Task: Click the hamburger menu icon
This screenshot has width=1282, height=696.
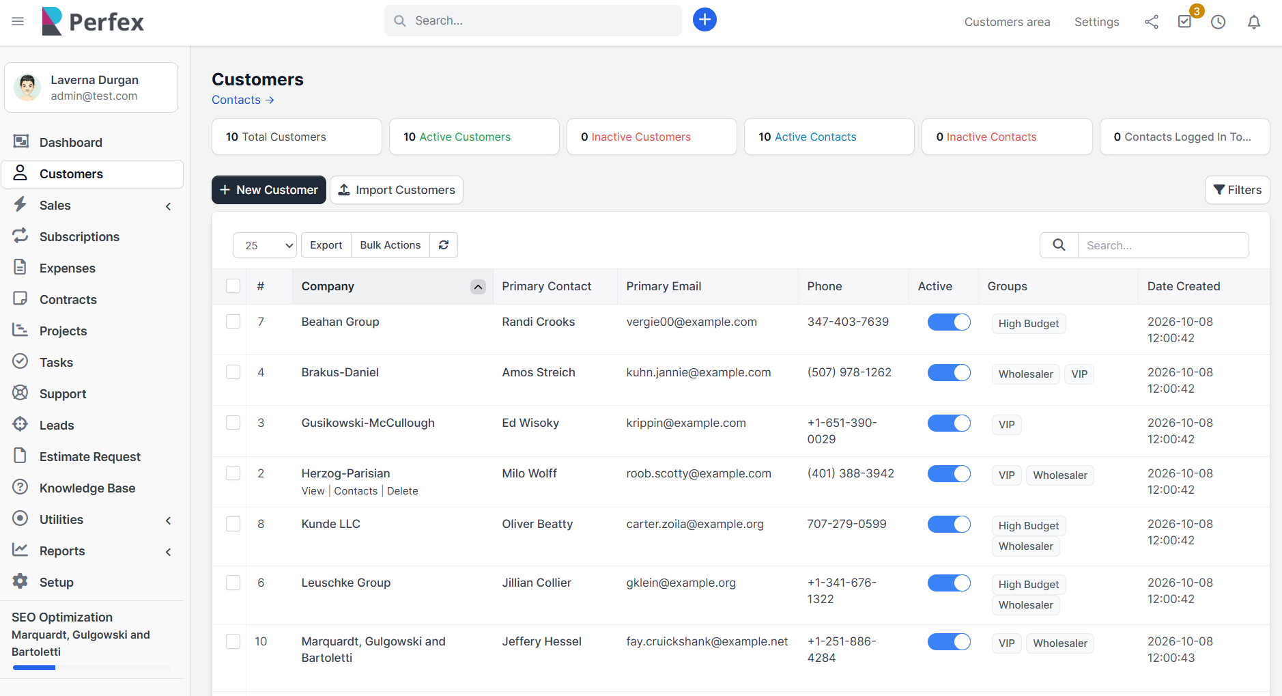Action: click(18, 21)
